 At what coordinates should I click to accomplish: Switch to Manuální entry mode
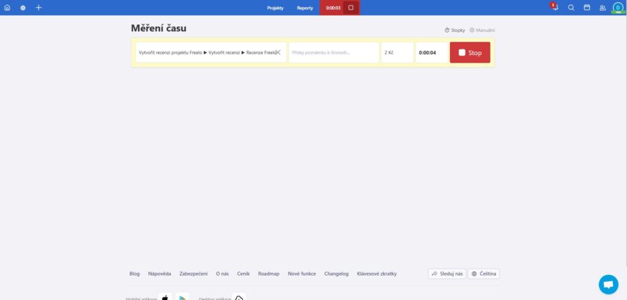point(483,31)
